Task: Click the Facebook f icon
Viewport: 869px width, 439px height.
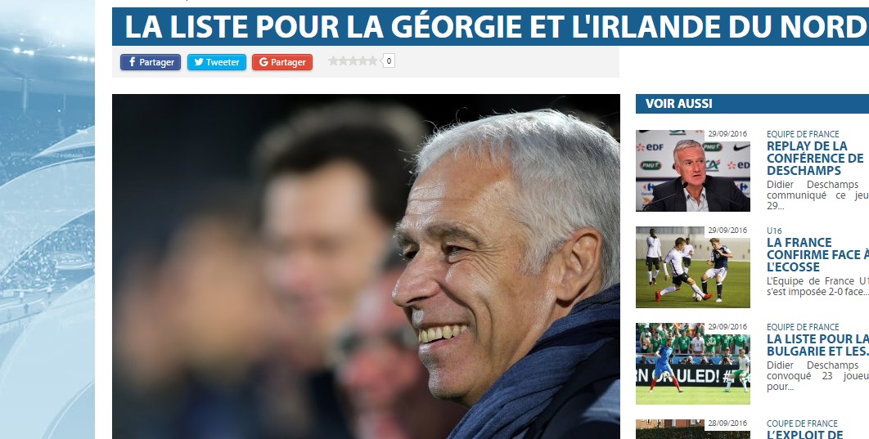Action: tap(132, 62)
